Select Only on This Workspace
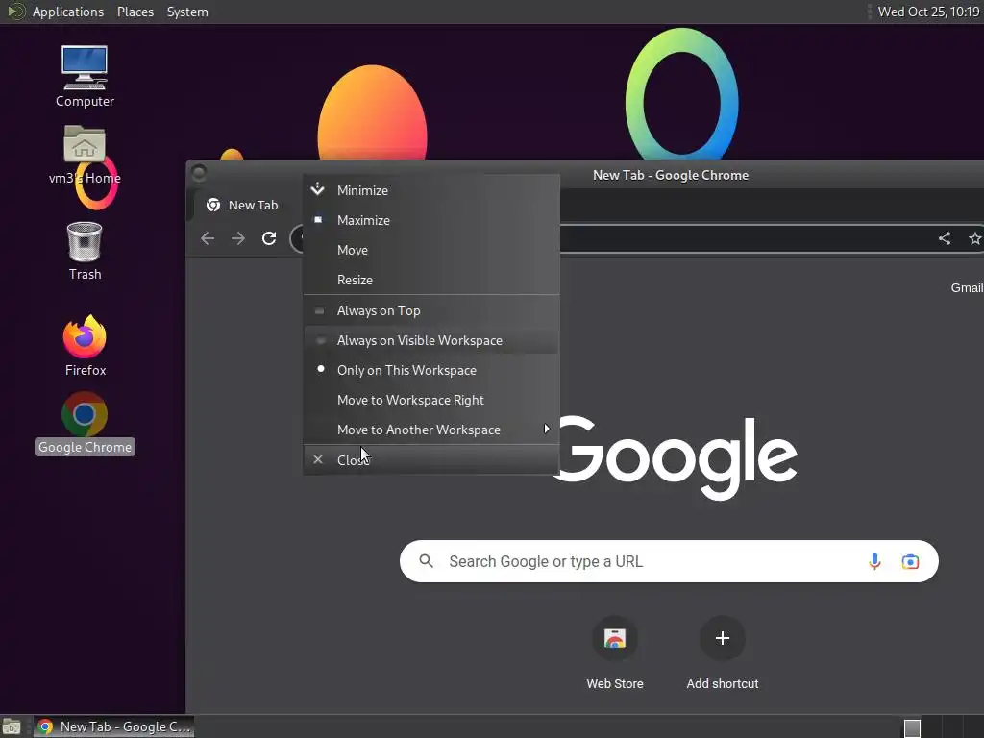This screenshot has height=738, width=984. pyautogui.click(x=431, y=370)
